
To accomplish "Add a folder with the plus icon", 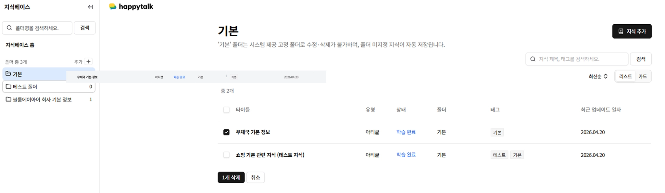I will click(x=88, y=61).
